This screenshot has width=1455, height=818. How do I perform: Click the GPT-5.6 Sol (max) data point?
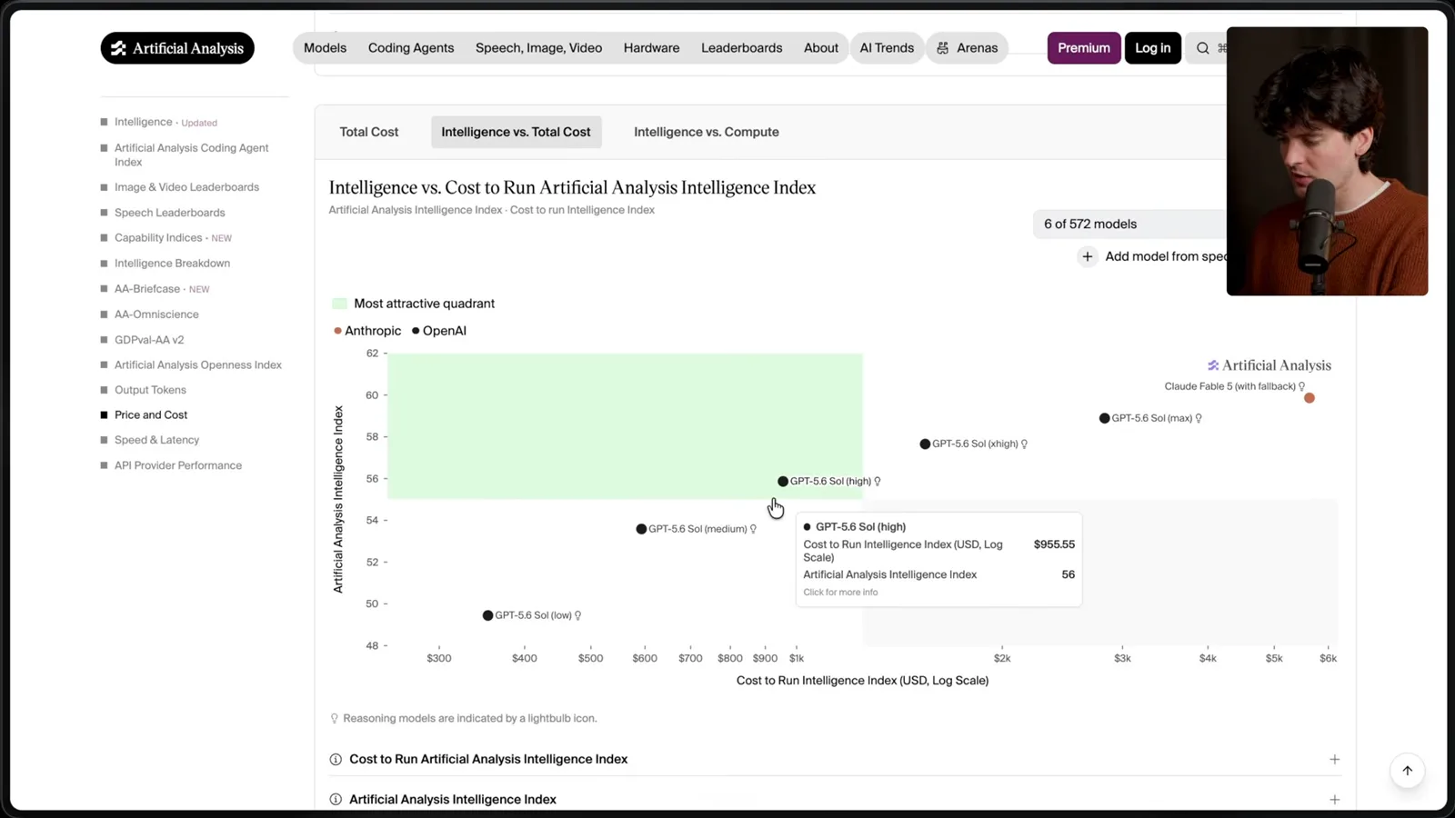1104,418
